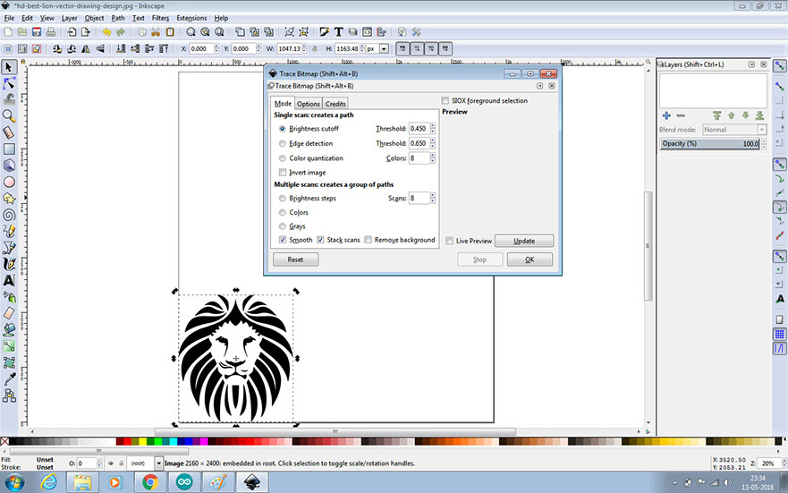Adjust the Colors count stepper
788x493 pixels.
433,157
